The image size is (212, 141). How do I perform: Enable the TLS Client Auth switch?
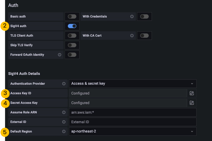tap(72, 36)
